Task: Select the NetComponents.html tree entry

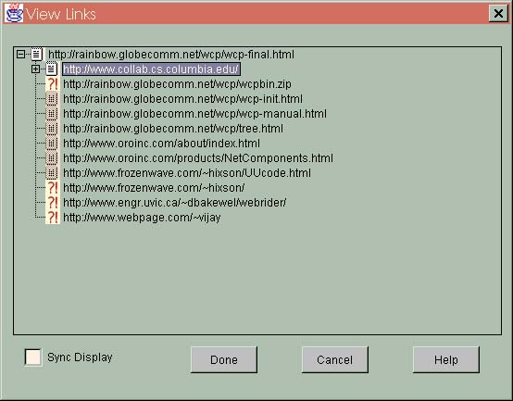Action: pyautogui.click(x=198, y=158)
